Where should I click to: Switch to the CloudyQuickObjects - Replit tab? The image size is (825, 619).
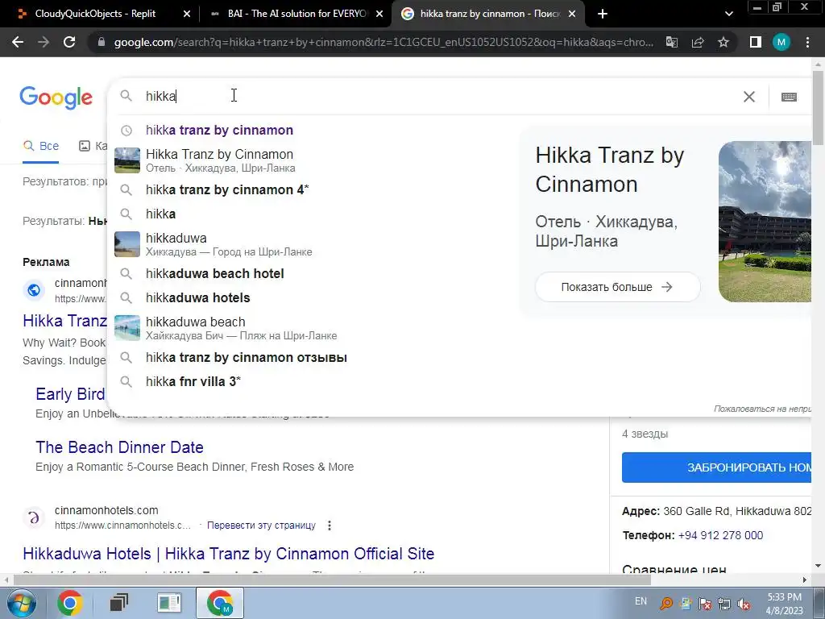[95, 14]
